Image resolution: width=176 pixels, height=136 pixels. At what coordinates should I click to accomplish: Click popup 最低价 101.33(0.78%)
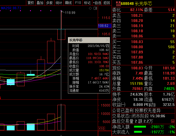98,62
